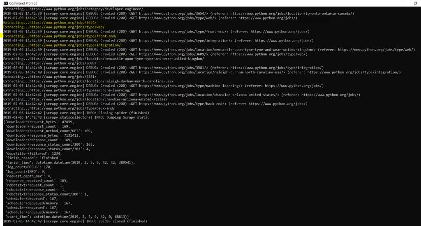Select the yellow 'Extracting...' jobs/3654/ line

[x=50, y=23]
